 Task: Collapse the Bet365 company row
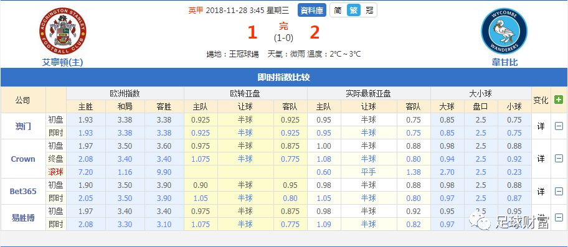pyautogui.click(x=559, y=191)
